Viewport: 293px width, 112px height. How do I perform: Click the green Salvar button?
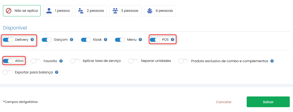click(268, 102)
